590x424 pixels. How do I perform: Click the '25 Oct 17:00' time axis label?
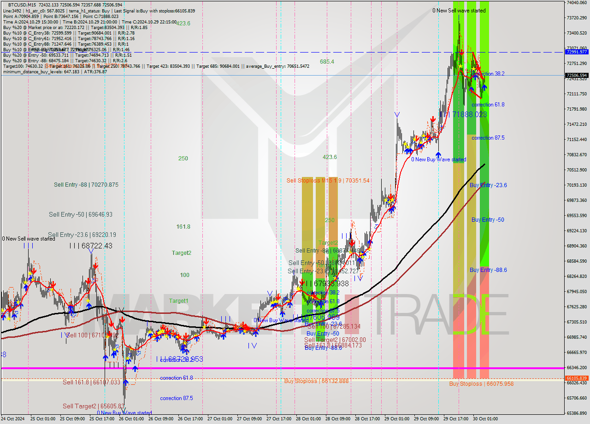(101, 419)
